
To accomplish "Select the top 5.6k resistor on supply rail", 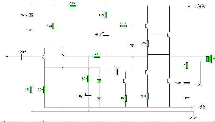I will pyautogui.click(x=73, y=6).
